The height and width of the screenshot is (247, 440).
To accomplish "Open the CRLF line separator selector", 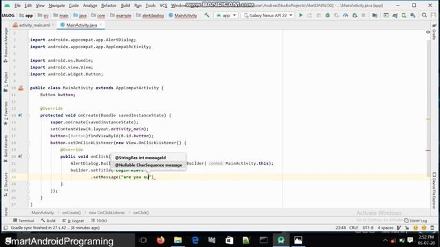I will click(x=353, y=228).
